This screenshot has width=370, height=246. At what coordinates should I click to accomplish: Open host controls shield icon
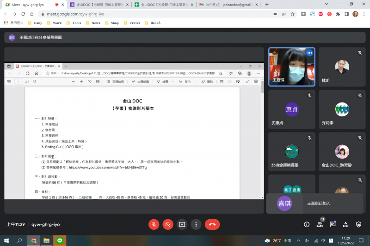(358, 224)
